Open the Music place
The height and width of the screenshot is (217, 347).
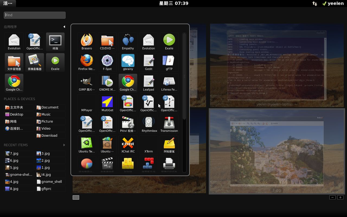50,114
